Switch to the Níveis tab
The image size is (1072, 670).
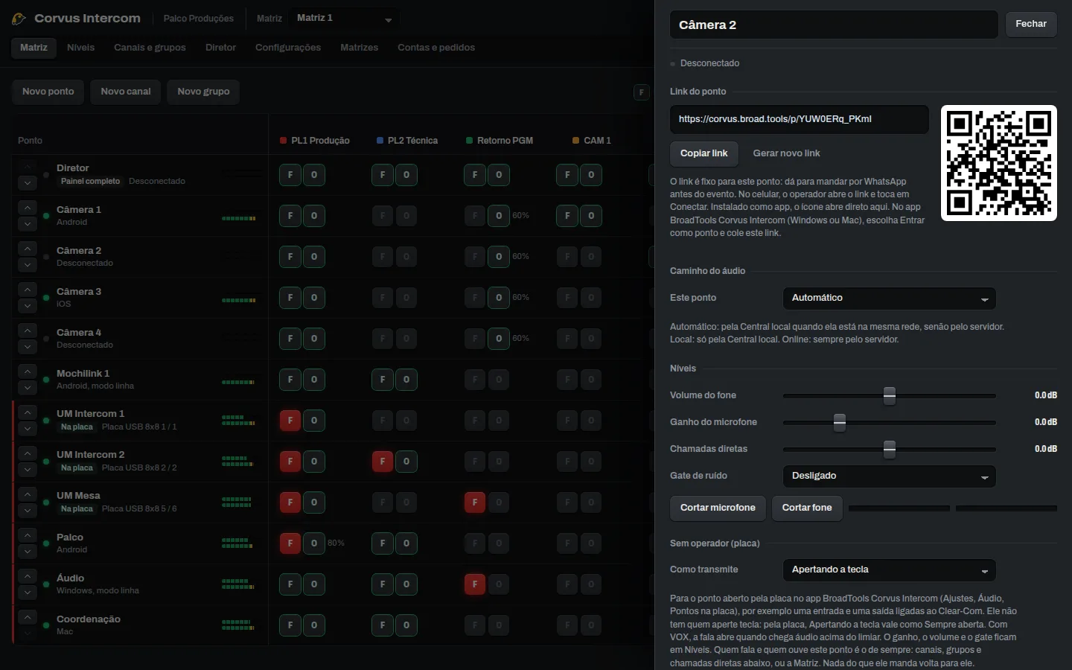[x=80, y=48]
